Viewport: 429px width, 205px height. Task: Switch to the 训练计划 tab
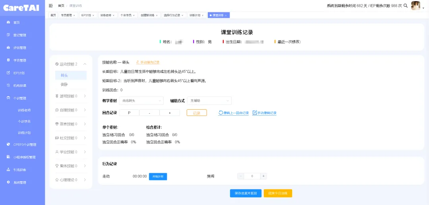coord(195,15)
